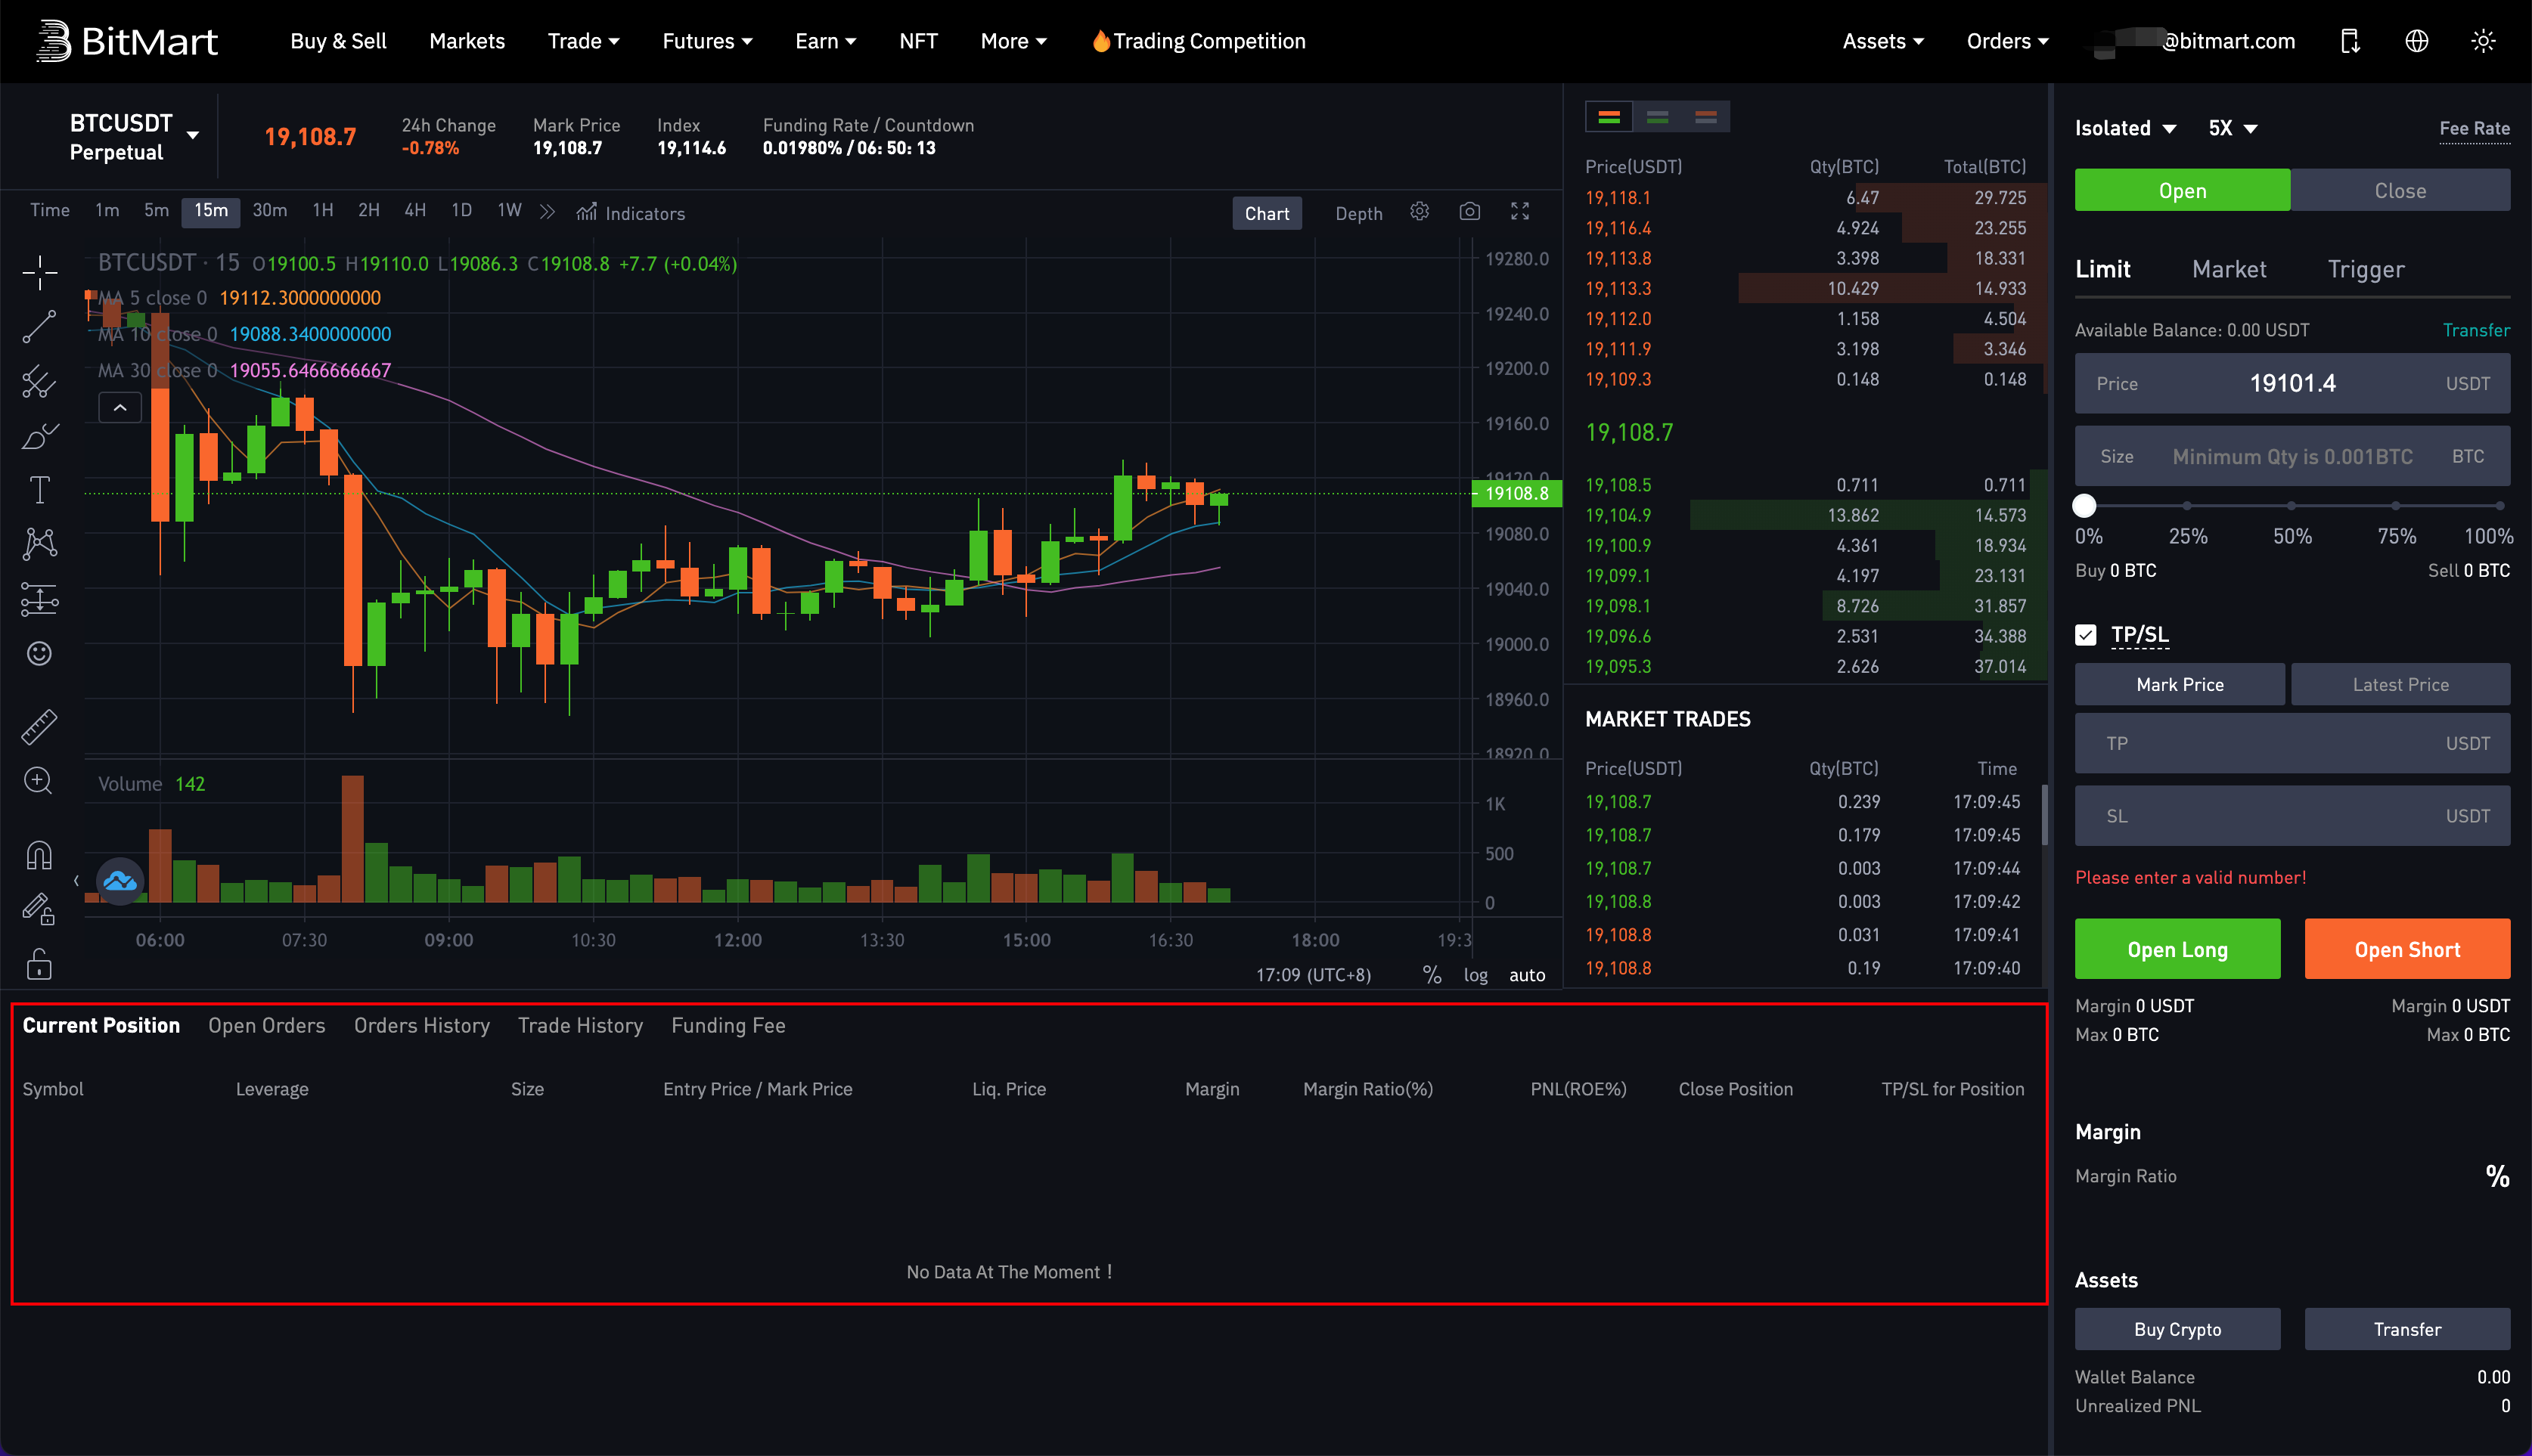Click the order size slider handle
The image size is (2532, 1456).
point(2083,506)
